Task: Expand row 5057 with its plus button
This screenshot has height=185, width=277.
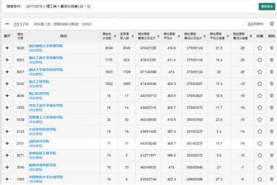Action: tap(7, 72)
